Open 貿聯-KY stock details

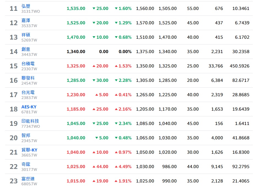pos(29,150)
